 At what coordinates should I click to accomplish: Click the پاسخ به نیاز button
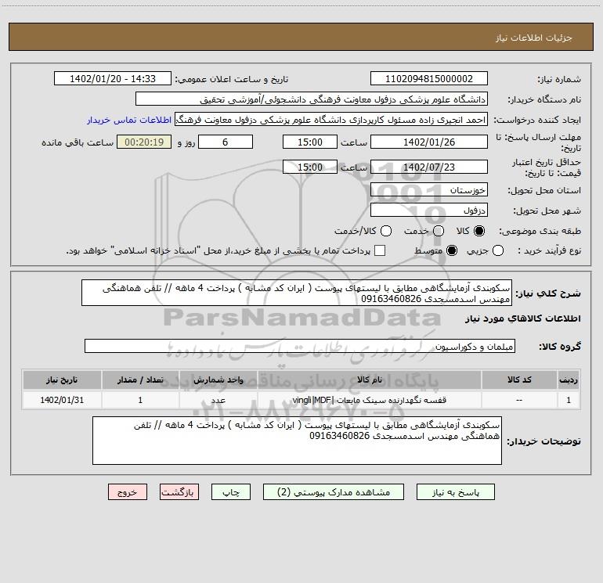455,492
